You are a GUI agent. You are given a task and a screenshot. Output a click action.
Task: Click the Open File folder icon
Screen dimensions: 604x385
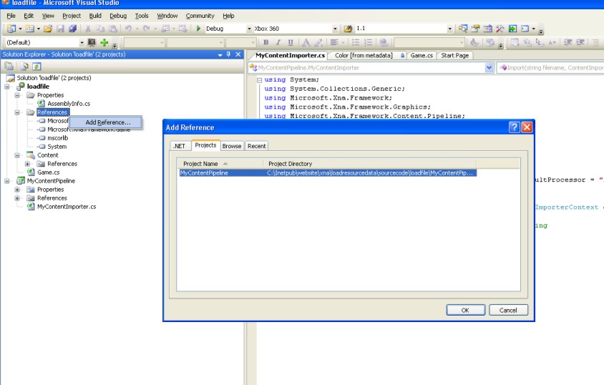48,29
